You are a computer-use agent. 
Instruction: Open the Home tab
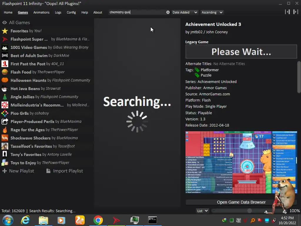point(8,12)
